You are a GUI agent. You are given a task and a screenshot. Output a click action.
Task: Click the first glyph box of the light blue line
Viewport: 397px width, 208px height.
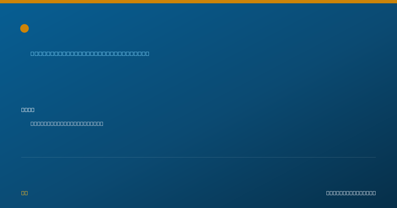point(32,53)
